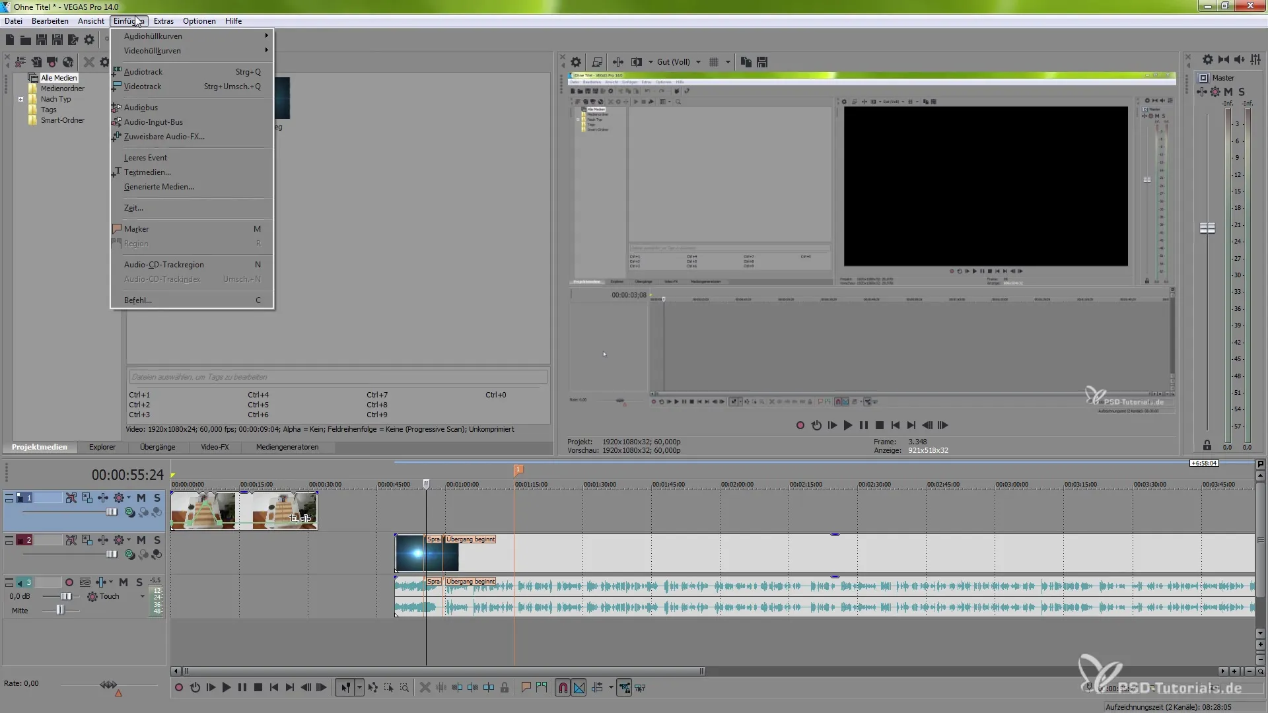
Task: Select the zoom edit tool
Action: click(404, 688)
